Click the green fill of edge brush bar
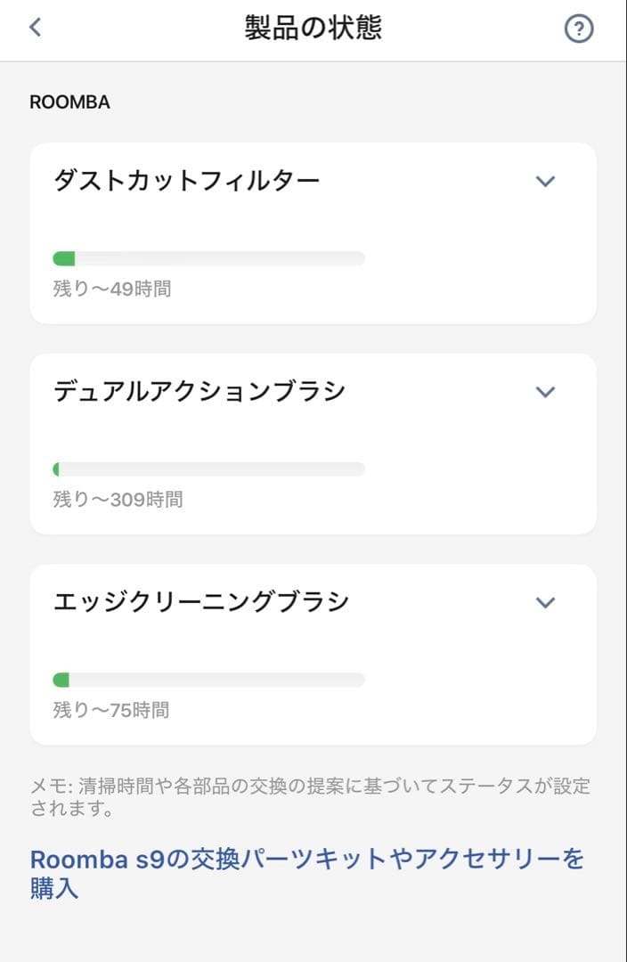Viewport: 627px width, 962px height. point(61,680)
